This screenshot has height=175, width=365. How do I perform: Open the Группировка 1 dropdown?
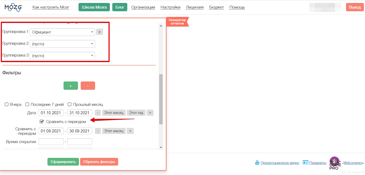pos(62,32)
